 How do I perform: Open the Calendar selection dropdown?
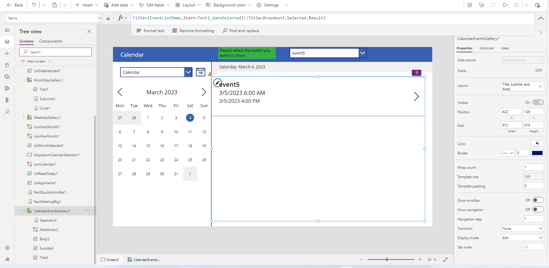(188, 72)
